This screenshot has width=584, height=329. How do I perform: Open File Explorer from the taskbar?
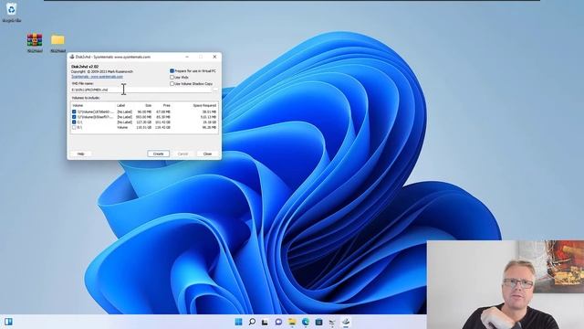click(x=292, y=322)
